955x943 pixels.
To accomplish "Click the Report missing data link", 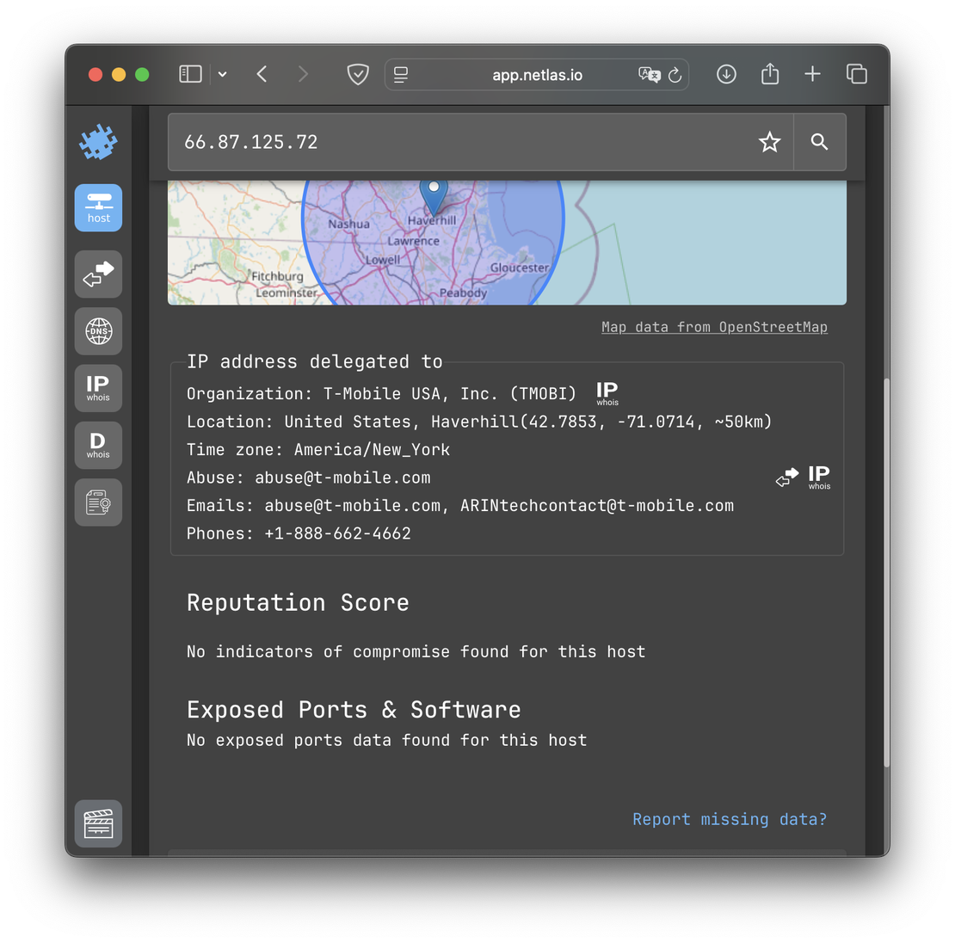I will pos(730,819).
